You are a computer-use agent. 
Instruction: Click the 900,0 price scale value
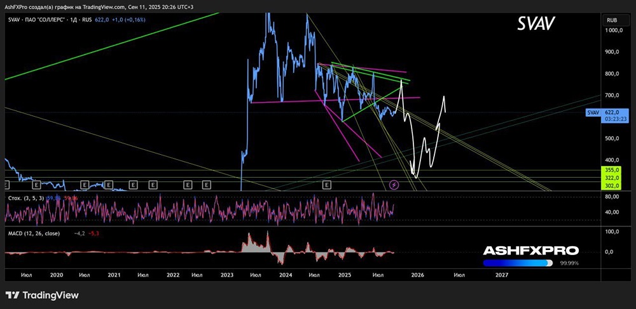pos(612,52)
